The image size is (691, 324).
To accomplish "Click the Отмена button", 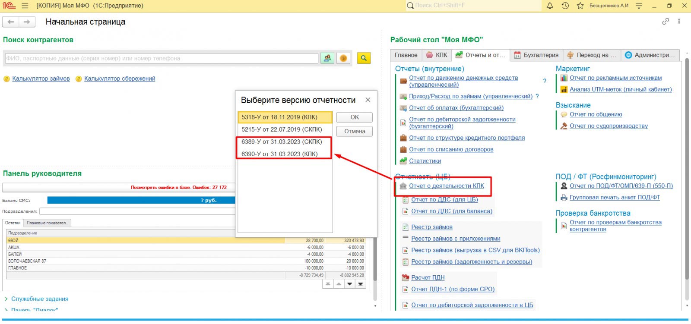I will pyautogui.click(x=355, y=131).
